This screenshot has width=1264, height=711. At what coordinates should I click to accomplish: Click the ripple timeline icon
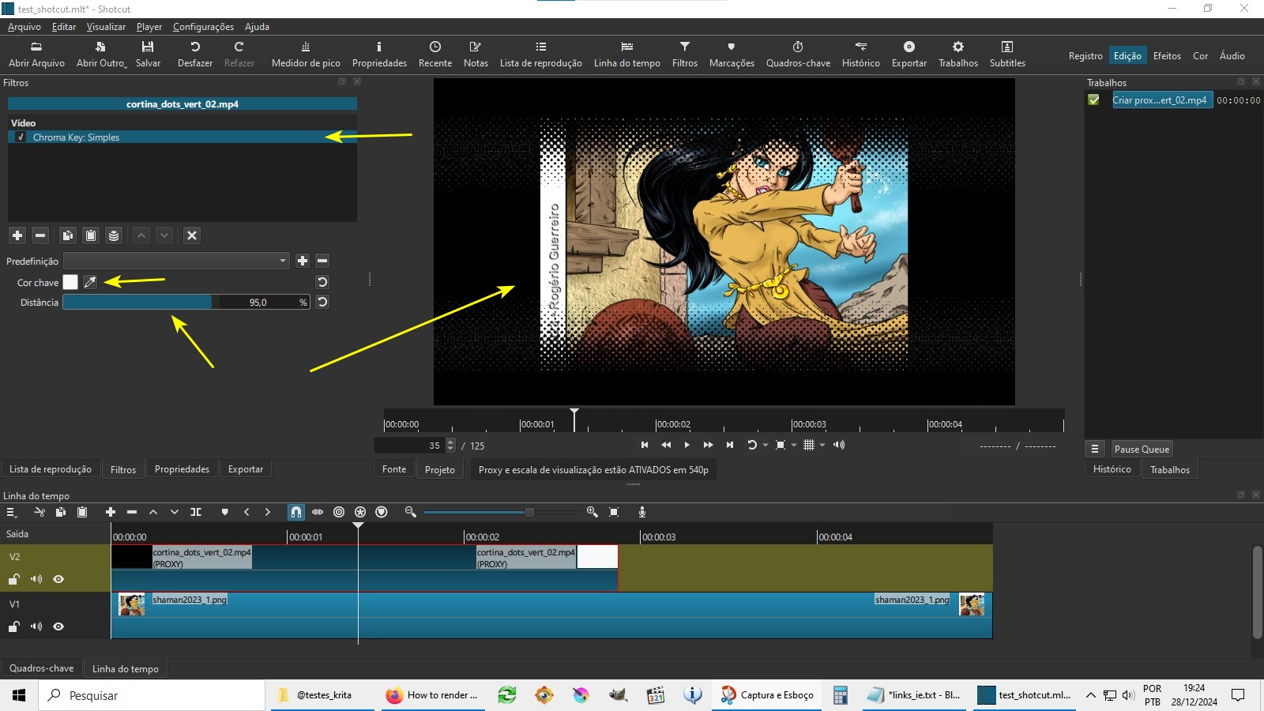tap(339, 512)
